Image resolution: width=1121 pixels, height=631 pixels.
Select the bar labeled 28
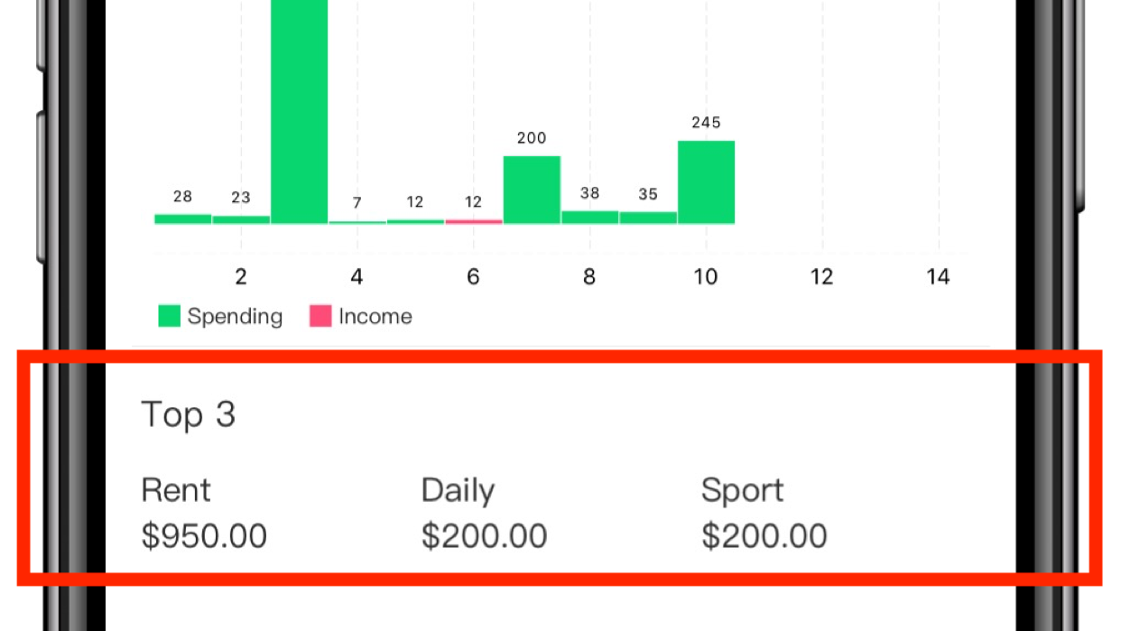(x=183, y=218)
